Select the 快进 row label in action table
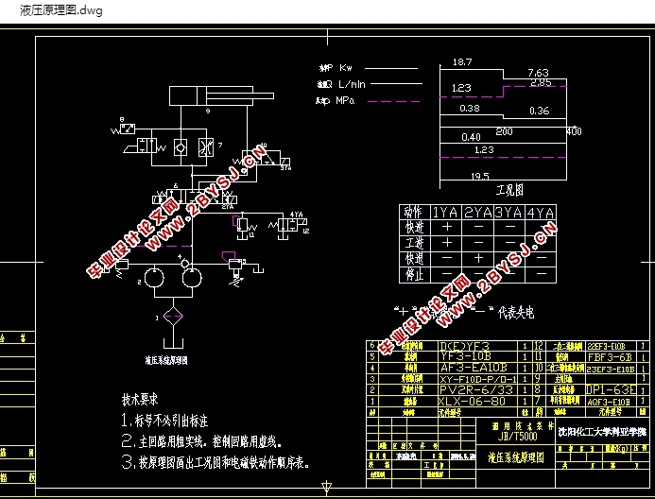The height and width of the screenshot is (499, 655). tap(414, 227)
